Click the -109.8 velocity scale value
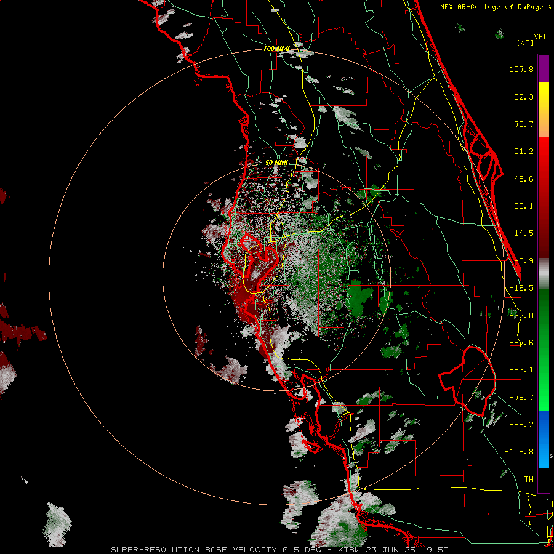Image resolution: width=554 pixels, height=554 pixels. click(x=519, y=452)
